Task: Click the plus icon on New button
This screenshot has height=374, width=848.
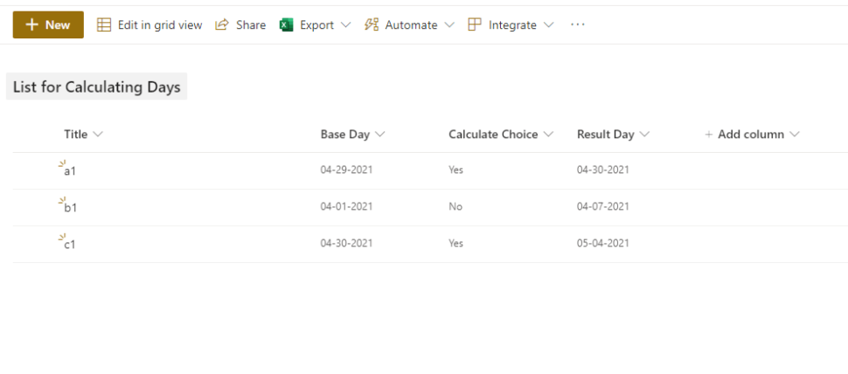Action: click(31, 24)
